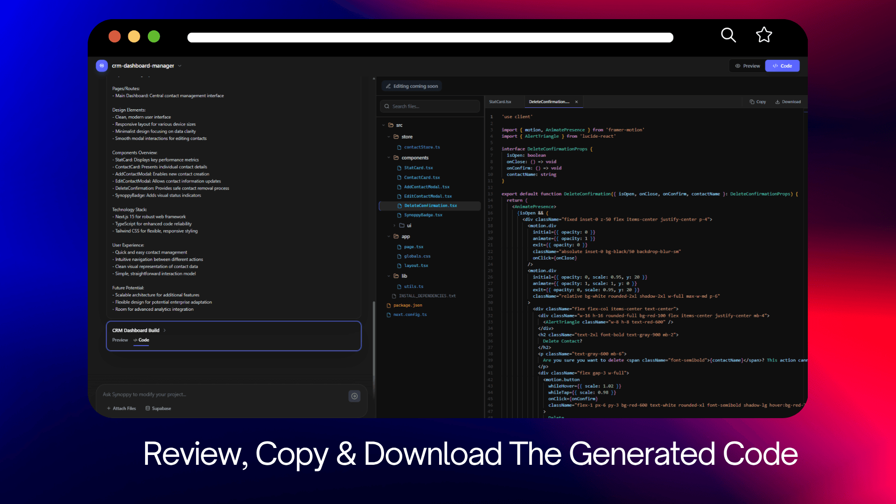Click Editing coming soon button
896x504 pixels.
(x=412, y=86)
